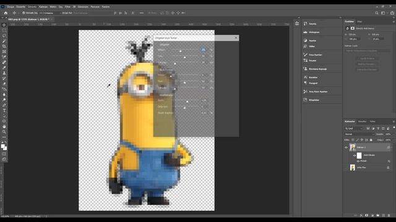This screenshot has width=396, height=222.
Task: Open the layer blend mode Normal dropdown
Action: coord(359,134)
